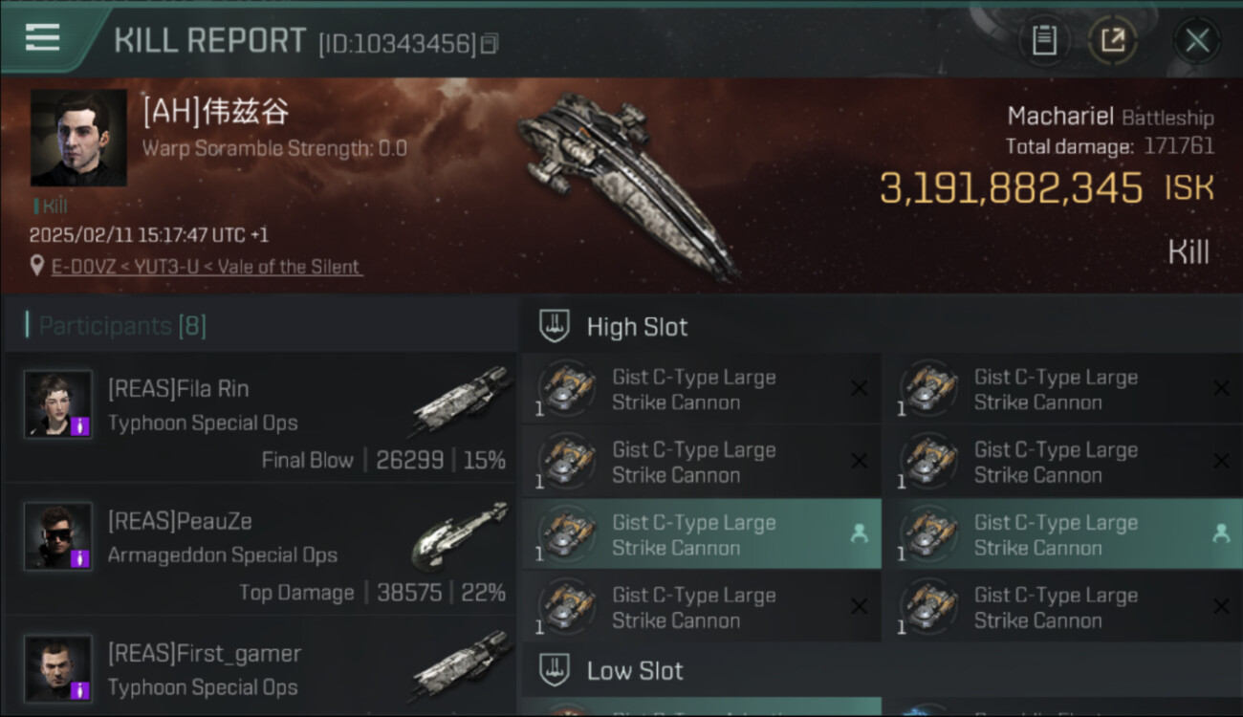Click X mark on top-left cannon row
1243x717 pixels.
[859, 388]
